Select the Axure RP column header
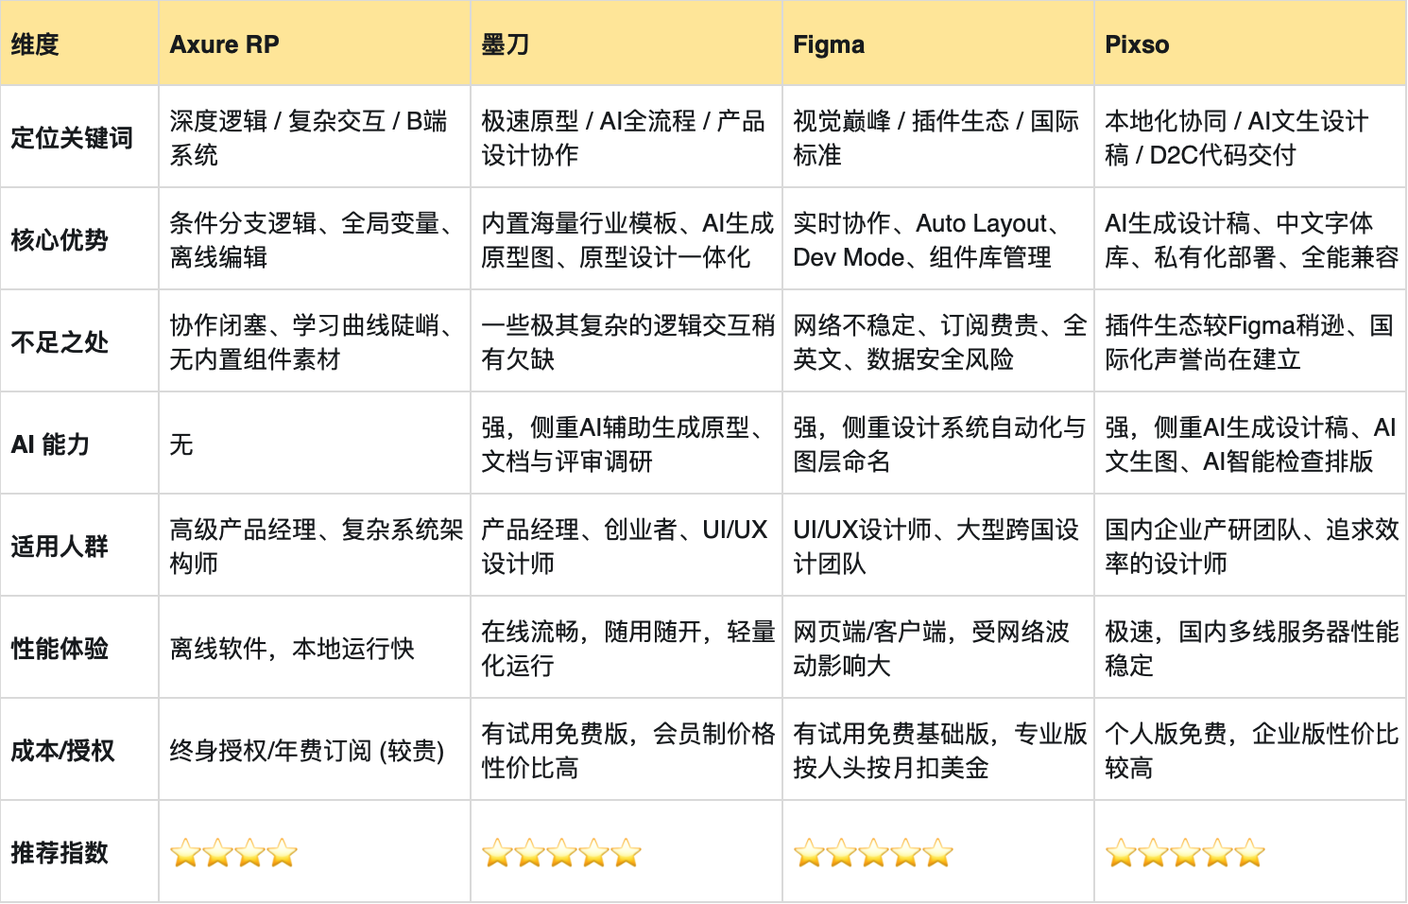 (x=315, y=43)
